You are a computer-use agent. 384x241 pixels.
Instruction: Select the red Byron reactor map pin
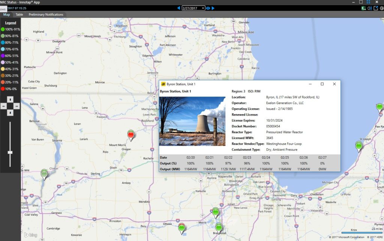131,135
